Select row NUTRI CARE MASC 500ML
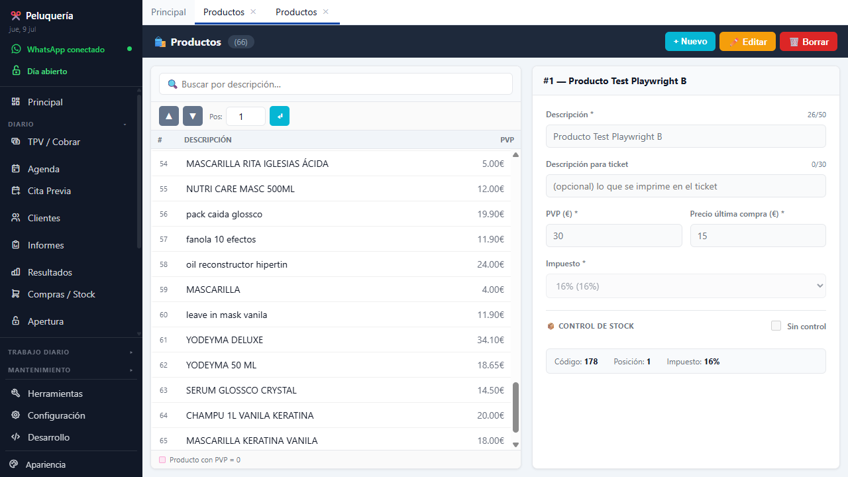The width and height of the screenshot is (848, 477). coord(331,189)
